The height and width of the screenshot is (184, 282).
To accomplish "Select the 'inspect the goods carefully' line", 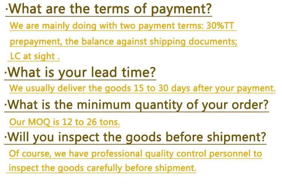I will coord(102,167).
